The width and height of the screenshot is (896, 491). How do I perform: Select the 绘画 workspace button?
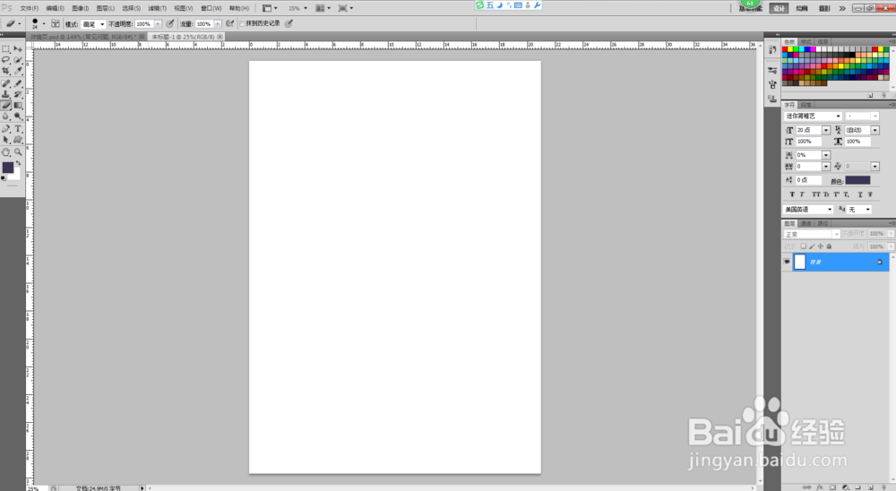(x=802, y=8)
